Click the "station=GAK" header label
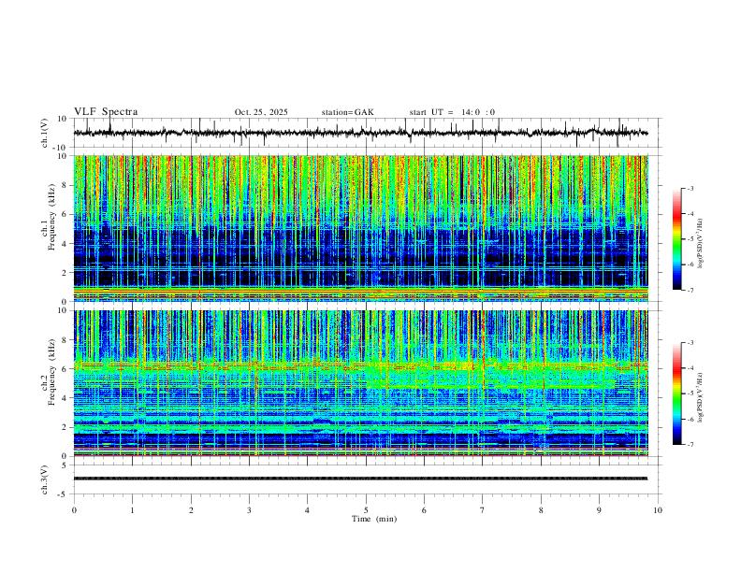 347,112
